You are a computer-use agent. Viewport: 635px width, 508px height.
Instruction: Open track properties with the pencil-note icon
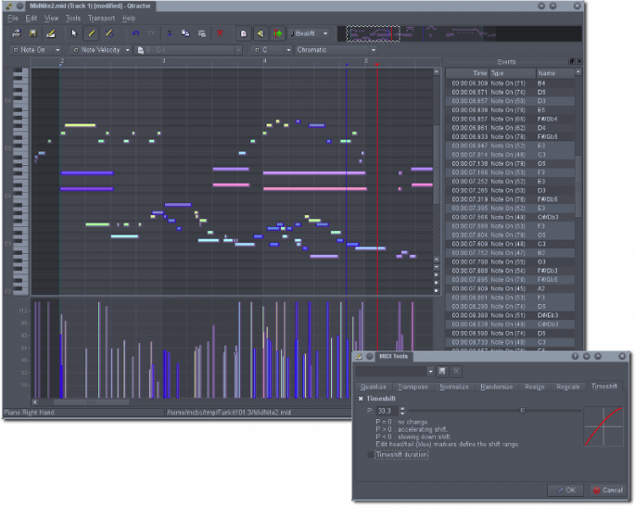point(51,34)
